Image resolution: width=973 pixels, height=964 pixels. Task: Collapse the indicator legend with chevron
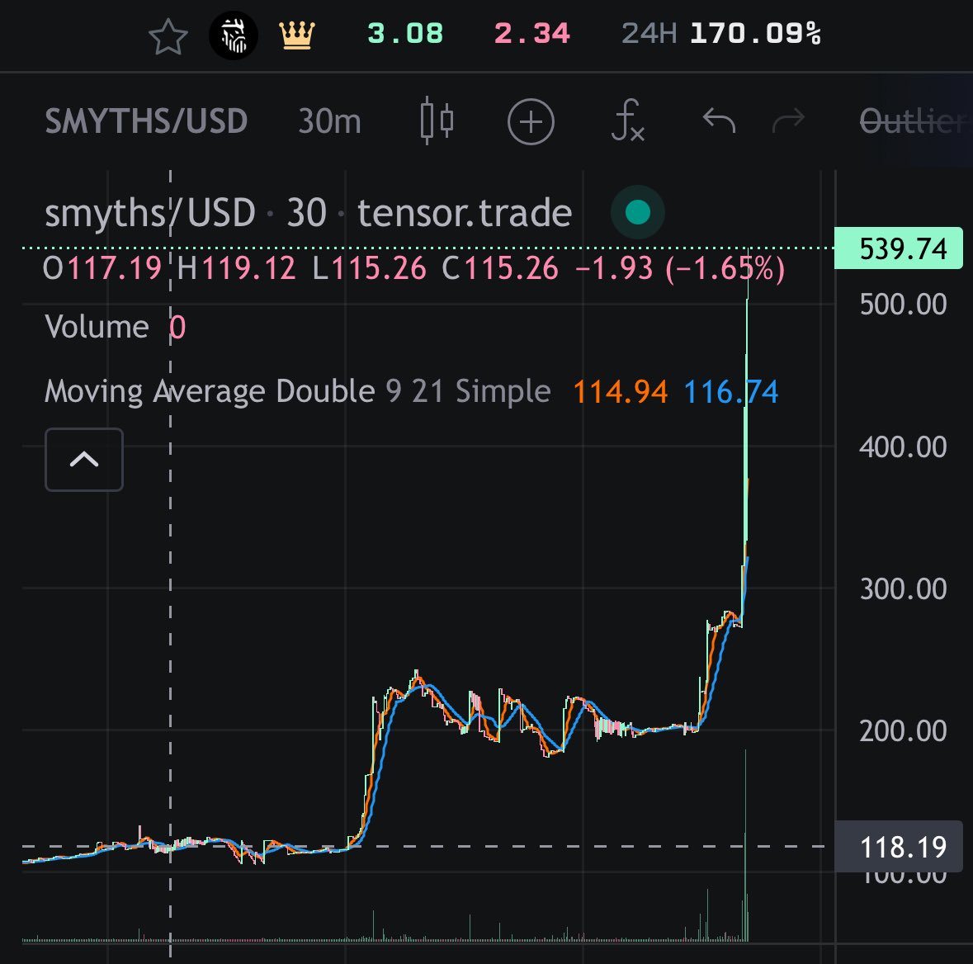(x=84, y=460)
